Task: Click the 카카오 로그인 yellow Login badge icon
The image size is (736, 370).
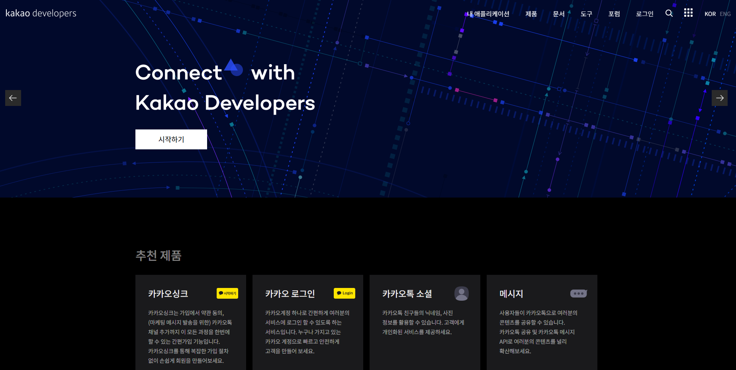Action: 345,293
